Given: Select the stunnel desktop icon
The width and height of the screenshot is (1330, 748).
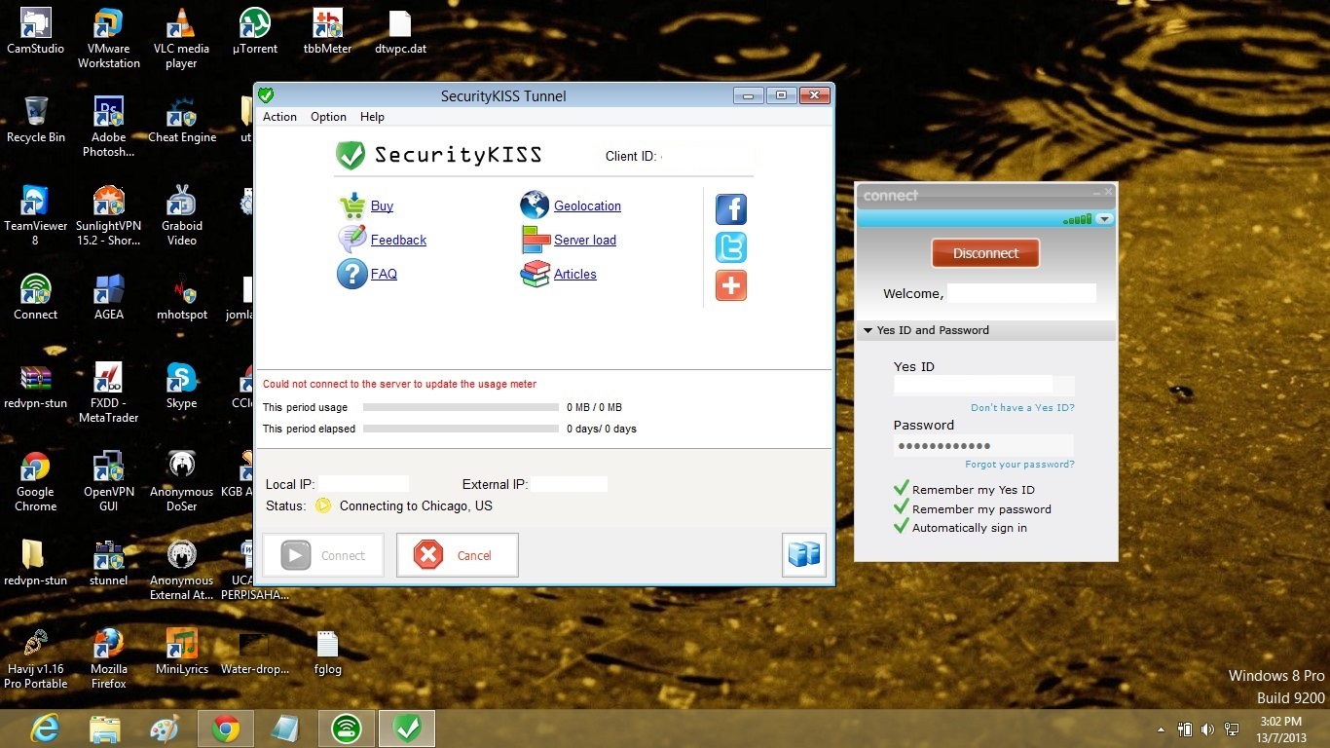Looking at the screenshot, I should coord(109,563).
